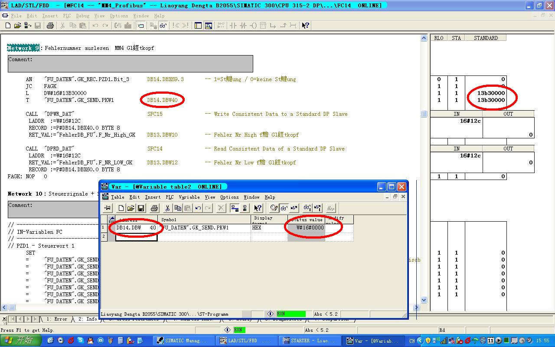Open Variable menu in Var window
This screenshot has height=347, width=555.
189,197
